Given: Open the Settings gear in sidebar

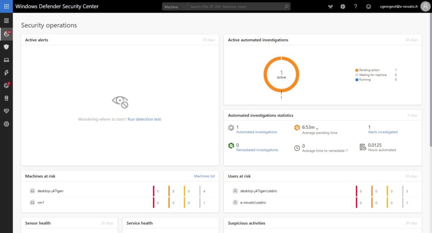Looking at the screenshot, I should pyautogui.click(x=6, y=124).
